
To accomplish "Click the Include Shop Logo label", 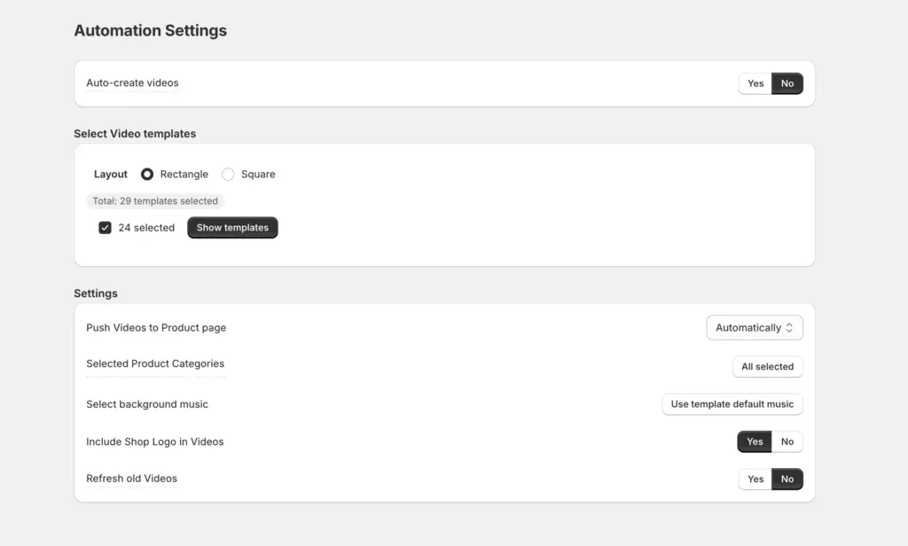I will [154, 441].
